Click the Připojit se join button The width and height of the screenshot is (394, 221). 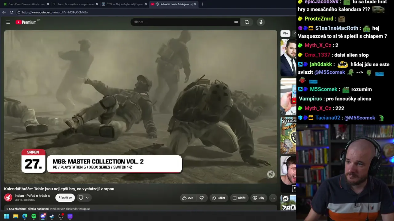pyautogui.click(x=65, y=198)
